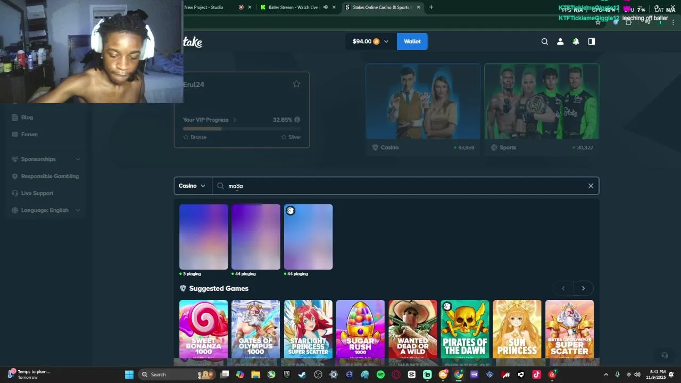This screenshot has height=383, width=681.
Task: Launch Sweet Bonanza 1000
Action: point(203,330)
